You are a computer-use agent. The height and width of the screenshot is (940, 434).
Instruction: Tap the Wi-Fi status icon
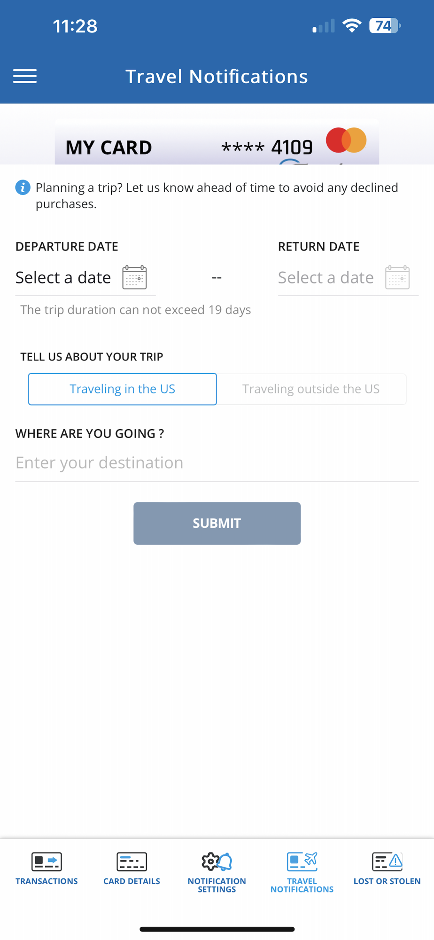[x=352, y=25]
